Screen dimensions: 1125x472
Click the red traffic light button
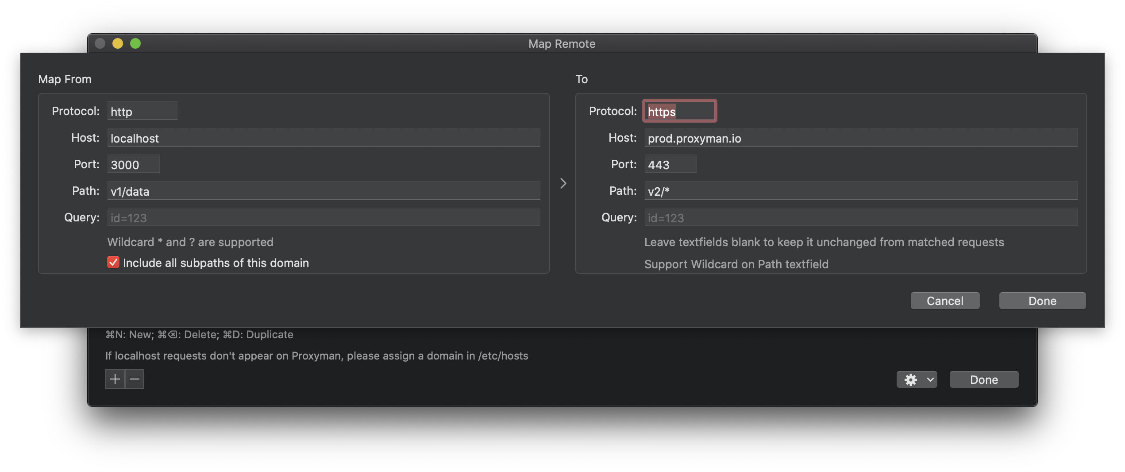click(100, 43)
